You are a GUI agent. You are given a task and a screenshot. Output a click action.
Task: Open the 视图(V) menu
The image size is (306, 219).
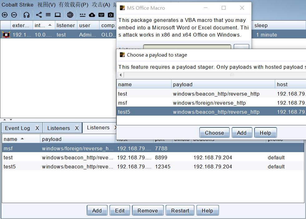click(x=46, y=5)
